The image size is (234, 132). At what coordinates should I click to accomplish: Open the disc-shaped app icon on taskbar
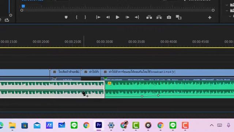pyautogui.click(x=148, y=125)
